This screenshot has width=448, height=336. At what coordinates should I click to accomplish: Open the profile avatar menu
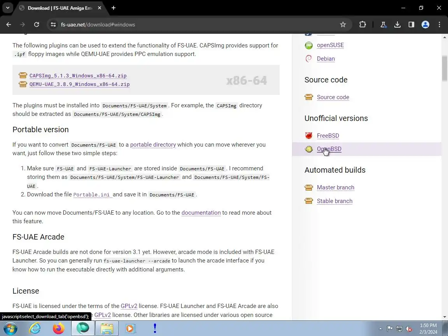point(425,24)
